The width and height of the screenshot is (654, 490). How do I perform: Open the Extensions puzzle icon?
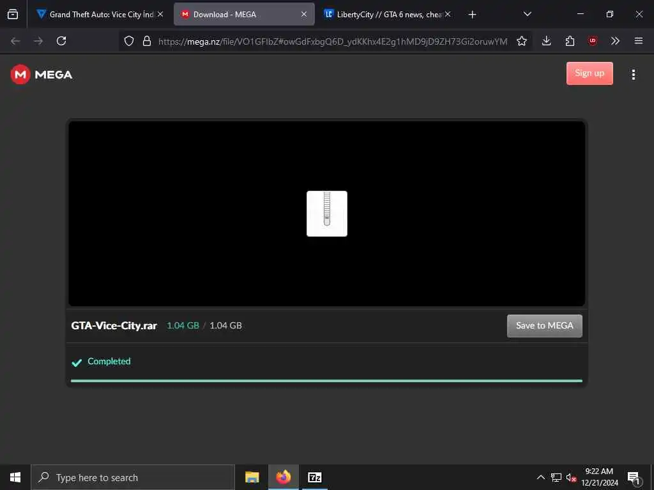point(570,41)
